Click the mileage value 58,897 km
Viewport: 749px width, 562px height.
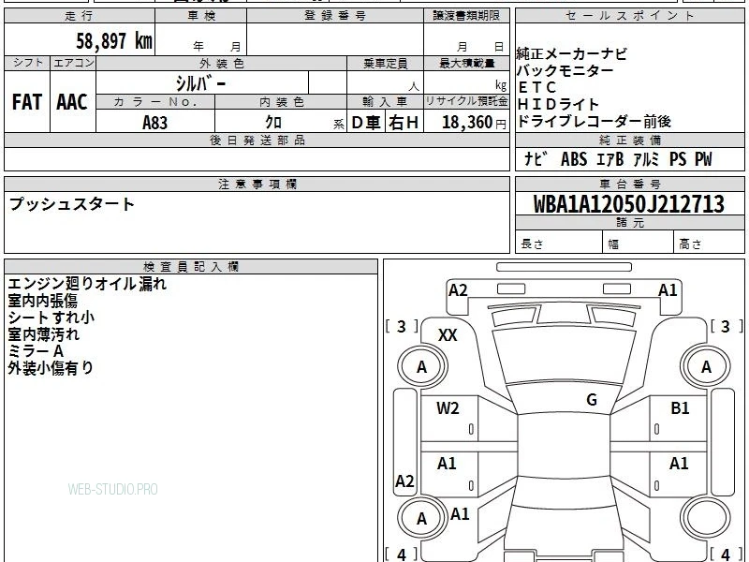click(114, 41)
